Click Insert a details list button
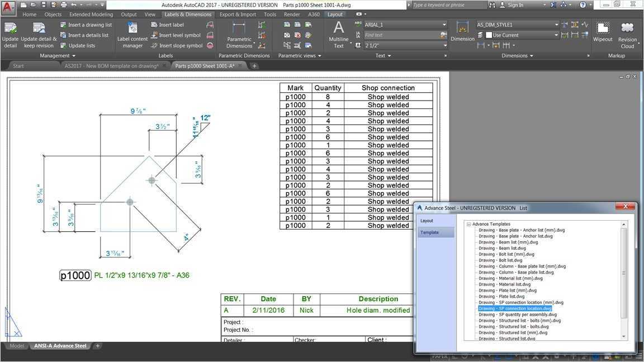This screenshot has width=644, height=362. click(x=84, y=35)
